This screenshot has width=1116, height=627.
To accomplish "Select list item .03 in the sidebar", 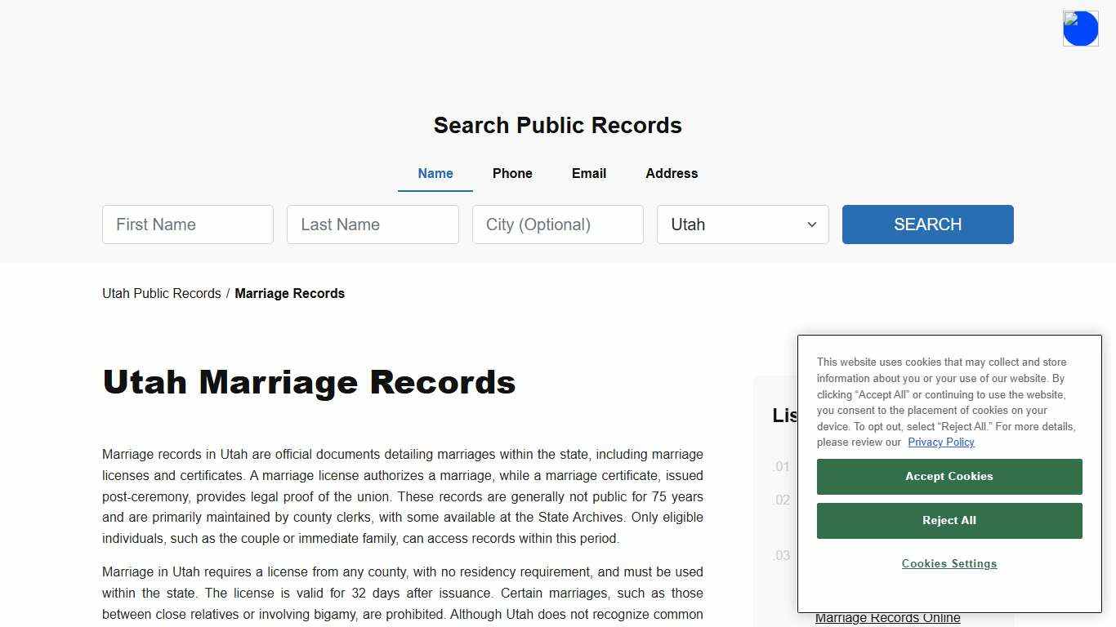I will [x=781, y=555].
